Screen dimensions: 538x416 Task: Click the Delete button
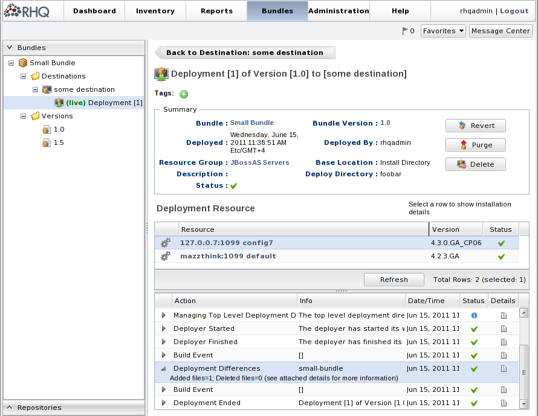(x=476, y=164)
